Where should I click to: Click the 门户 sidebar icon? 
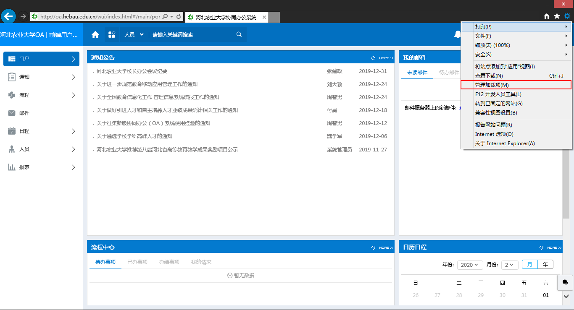pos(12,59)
